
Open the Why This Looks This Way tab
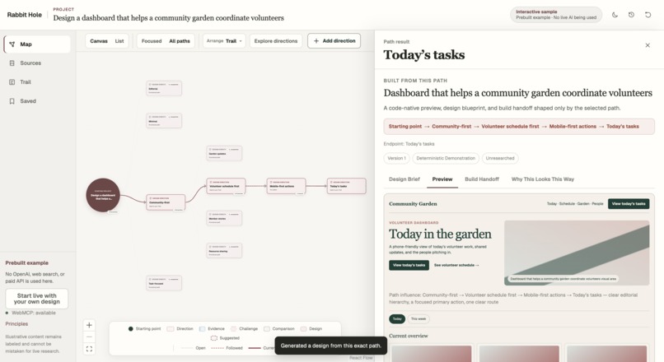[x=542, y=179]
